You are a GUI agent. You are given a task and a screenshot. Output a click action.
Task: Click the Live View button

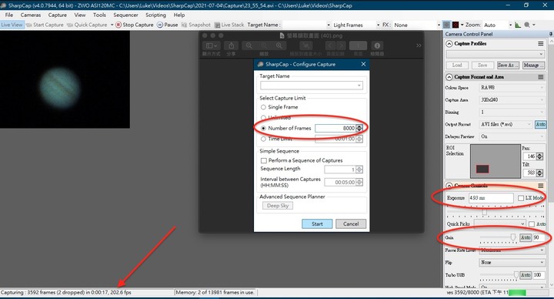(x=12, y=25)
